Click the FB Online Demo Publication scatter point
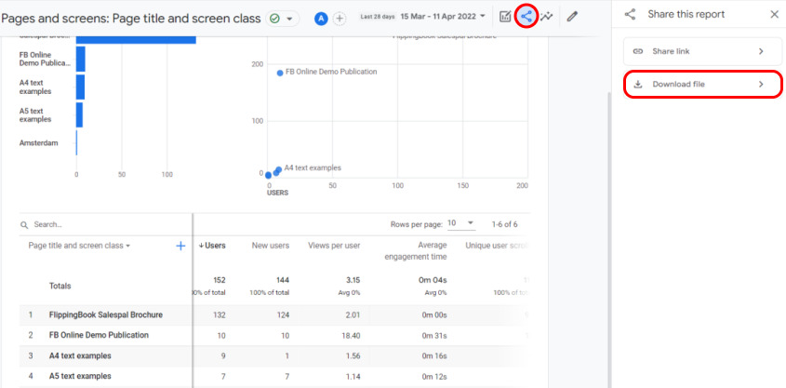This screenshot has width=786, height=388. click(x=280, y=73)
